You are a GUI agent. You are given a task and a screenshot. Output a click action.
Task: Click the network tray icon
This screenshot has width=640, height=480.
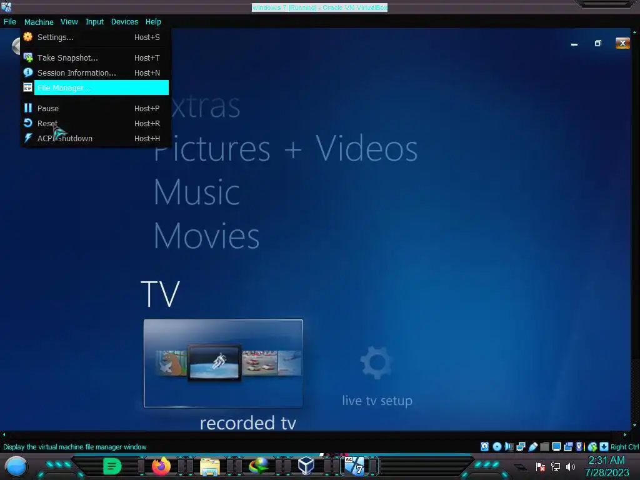coord(556,466)
